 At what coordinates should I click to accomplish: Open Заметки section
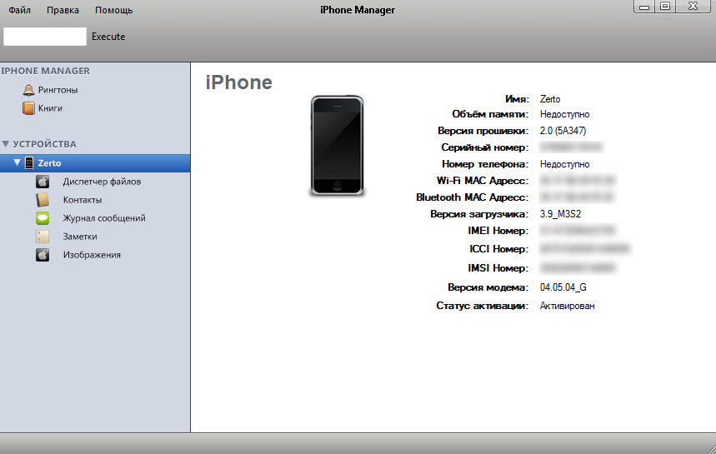click(80, 237)
